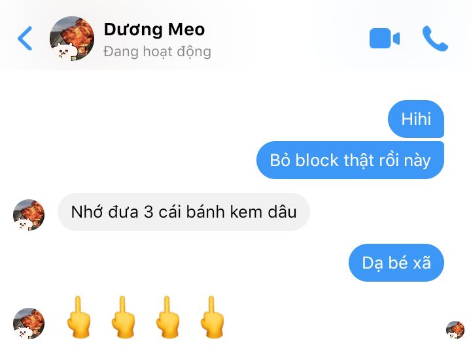The height and width of the screenshot is (349, 471).
Task: Tap the third middle-finger emoji
Action: coord(167,317)
